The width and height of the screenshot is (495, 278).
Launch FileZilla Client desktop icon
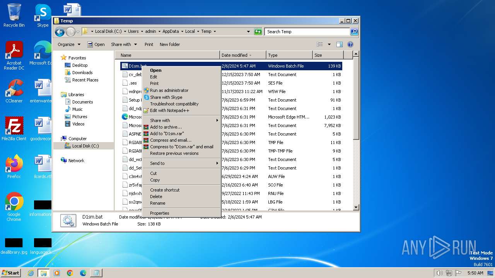(14, 129)
